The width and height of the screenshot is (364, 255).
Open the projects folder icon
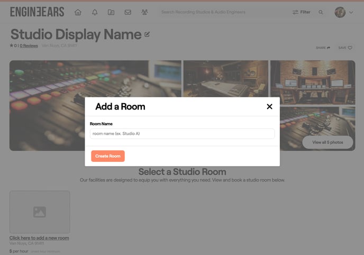(x=111, y=12)
